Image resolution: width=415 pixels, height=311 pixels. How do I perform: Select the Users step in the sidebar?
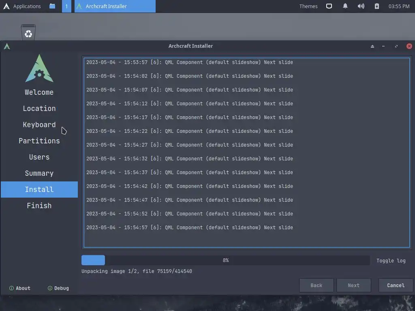[x=39, y=157]
